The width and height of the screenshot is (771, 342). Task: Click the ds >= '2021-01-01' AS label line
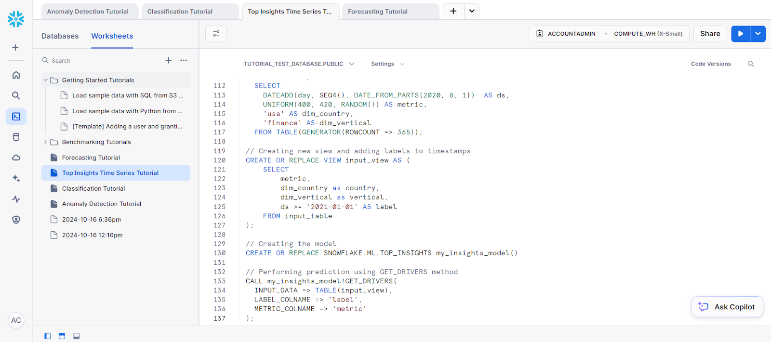pyautogui.click(x=339, y=207)
